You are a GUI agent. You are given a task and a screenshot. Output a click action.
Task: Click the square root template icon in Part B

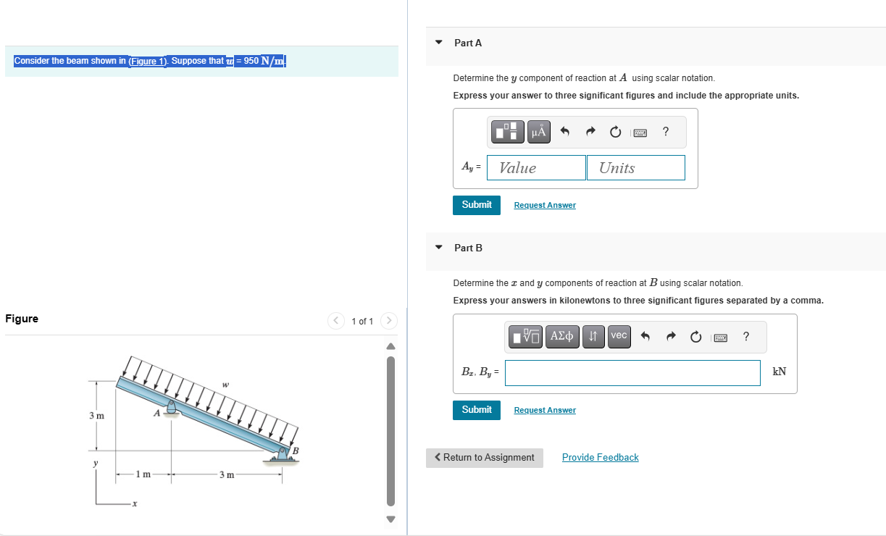click(525, 336)
